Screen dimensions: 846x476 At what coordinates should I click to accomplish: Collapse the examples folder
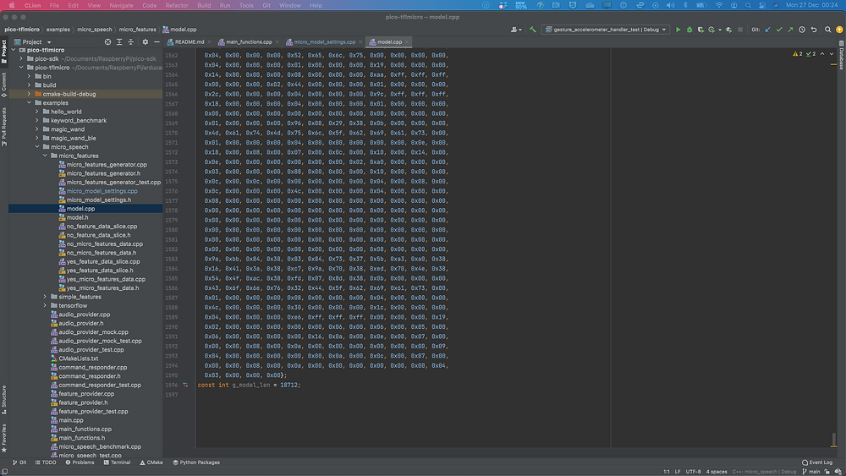(x=29, y=103)
